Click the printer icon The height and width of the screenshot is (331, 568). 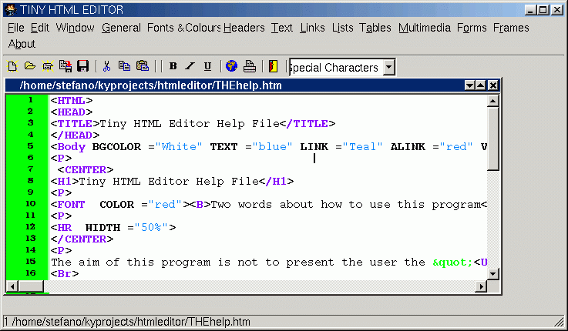250,67
